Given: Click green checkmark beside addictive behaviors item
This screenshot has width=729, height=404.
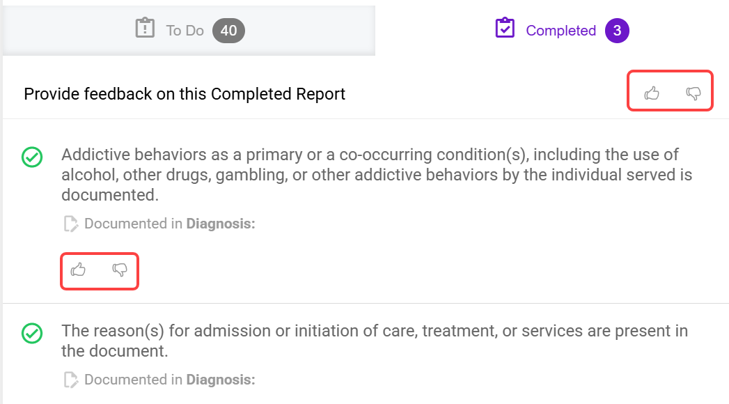Looking at the screenshot, I should click(32, 157).
